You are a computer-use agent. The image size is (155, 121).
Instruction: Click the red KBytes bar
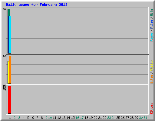coord(9,100)
